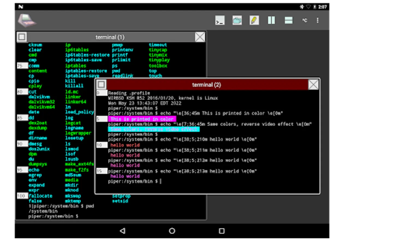Screen dimensions: 393x245
Task: Tile windows side by side vertically
Action: click(x=271, y=20)
